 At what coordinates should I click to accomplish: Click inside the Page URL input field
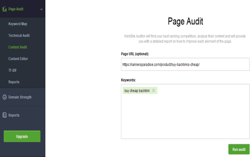(x=185, y=64)
